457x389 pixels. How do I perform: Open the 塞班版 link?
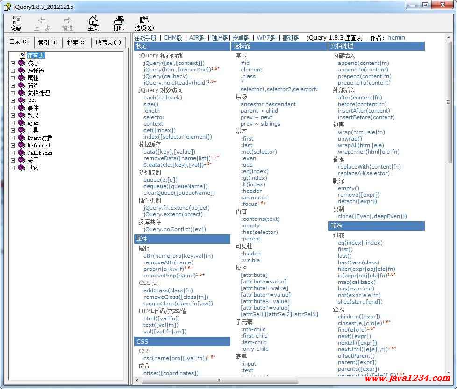tap(291, 38)
